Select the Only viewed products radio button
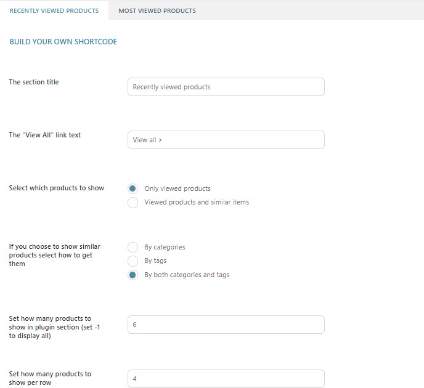Screen dimensions: 424x388 132,188
